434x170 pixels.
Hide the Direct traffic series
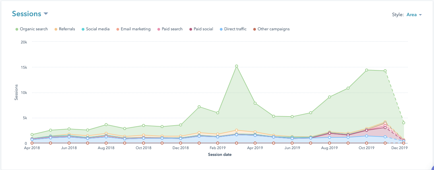(235, 29)
